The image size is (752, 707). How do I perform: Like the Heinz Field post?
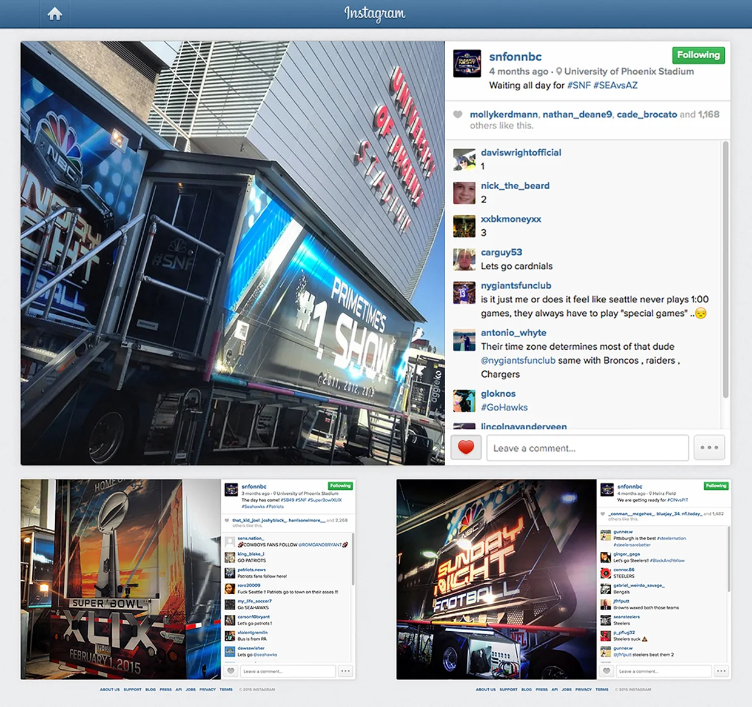click(x=606, y=671)
